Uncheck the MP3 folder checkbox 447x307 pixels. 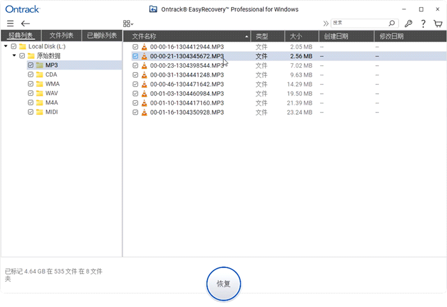[31, 65]
